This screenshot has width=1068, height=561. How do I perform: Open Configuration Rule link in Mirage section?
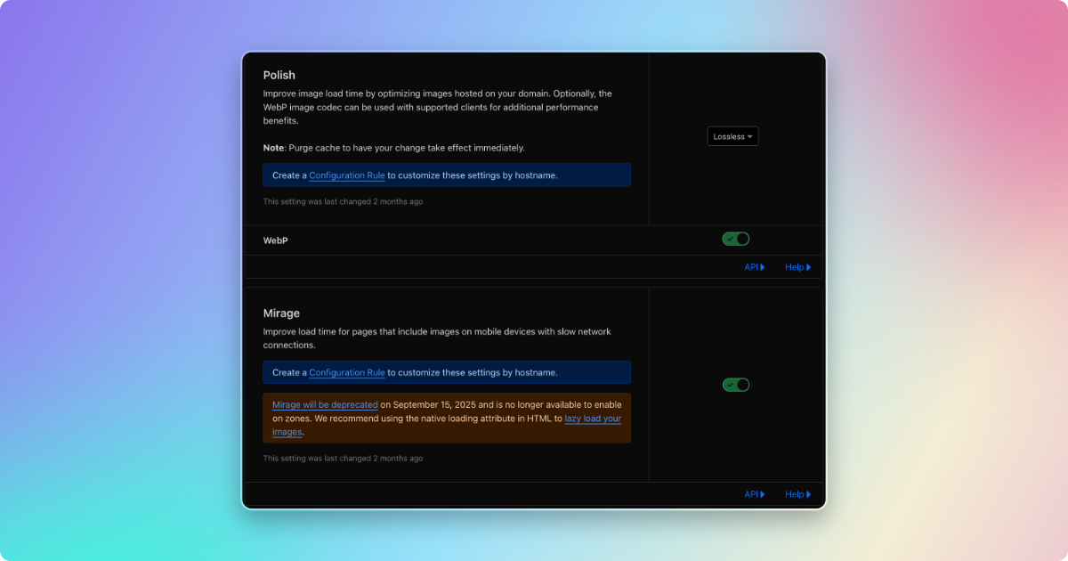click(x=346, y=373)
